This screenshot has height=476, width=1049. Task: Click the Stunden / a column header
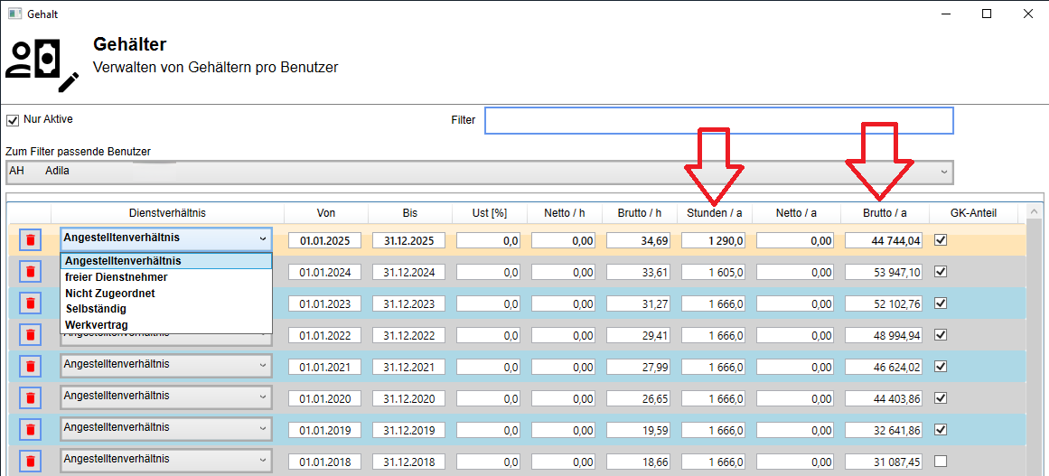pos(714,213)
